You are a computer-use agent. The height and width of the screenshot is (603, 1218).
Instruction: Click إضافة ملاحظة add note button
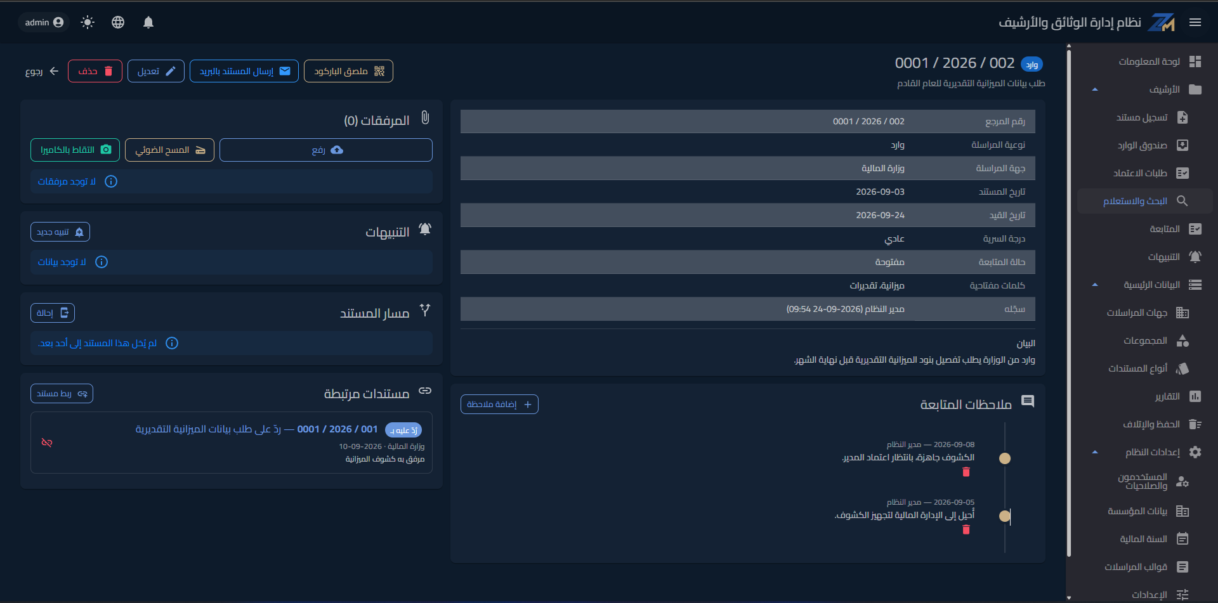[x=499, y=405]
